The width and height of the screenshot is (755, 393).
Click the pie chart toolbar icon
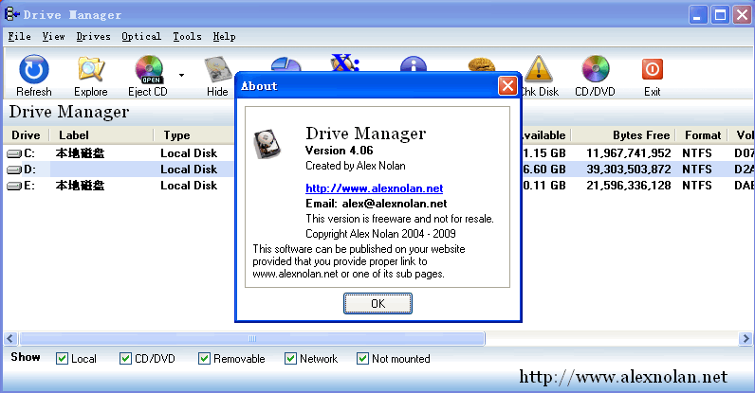pos(286,64)
